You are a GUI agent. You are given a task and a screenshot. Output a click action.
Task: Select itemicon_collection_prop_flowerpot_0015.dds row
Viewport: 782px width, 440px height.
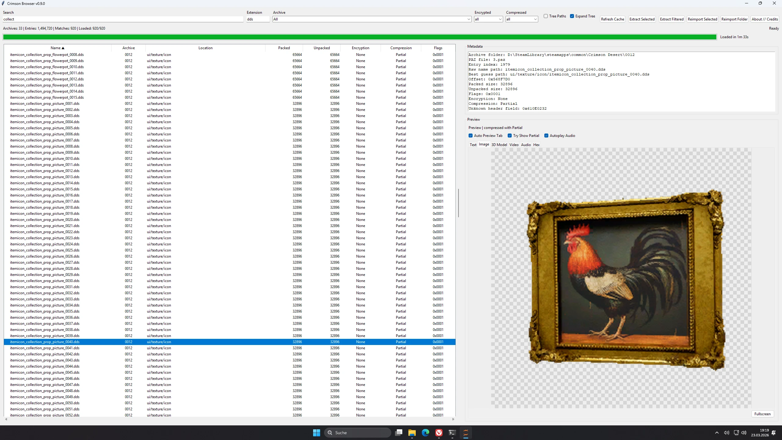point(230,97)
